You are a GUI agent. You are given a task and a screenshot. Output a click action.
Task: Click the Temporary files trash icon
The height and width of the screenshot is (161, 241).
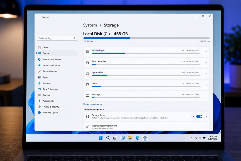pyautogui.click(x=87, y=63)
